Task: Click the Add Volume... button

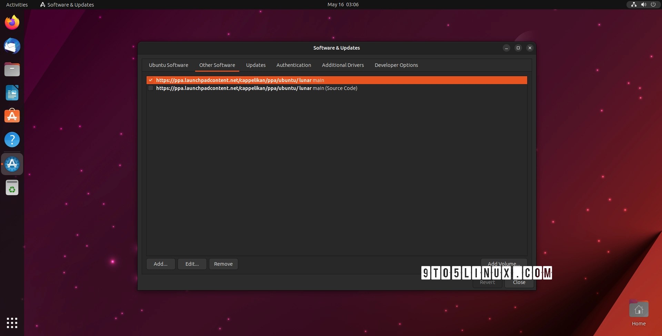Action: (504, 263)
